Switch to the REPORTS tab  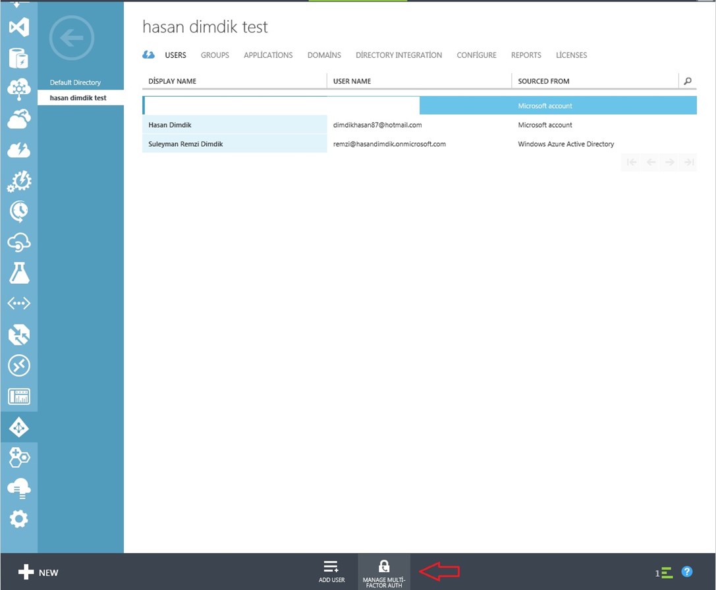526,55
